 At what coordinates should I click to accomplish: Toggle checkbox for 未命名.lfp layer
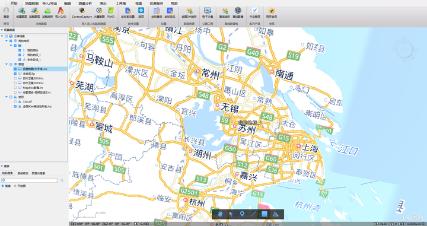coord(15,74)
